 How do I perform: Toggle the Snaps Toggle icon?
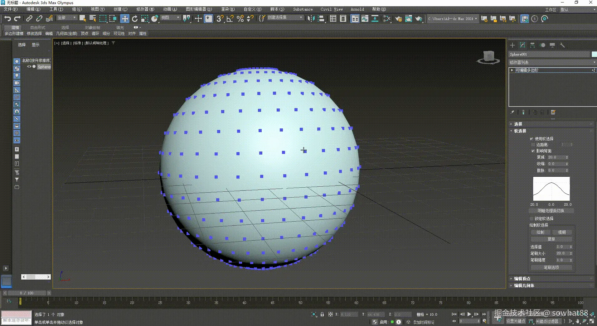click(220, 19)
